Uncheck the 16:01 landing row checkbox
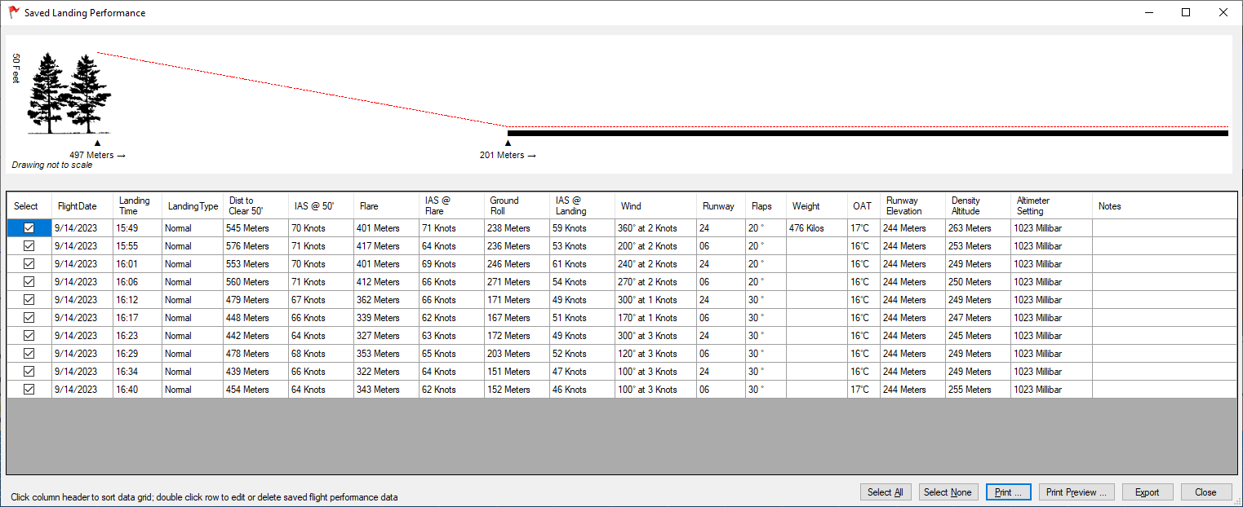1243x507 pixels. (x=29, y=264)
